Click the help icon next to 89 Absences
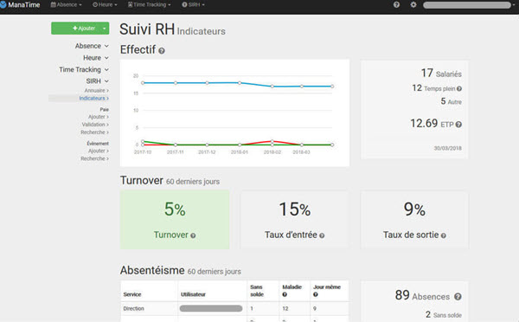This screenshot has height=322, width=519. [x=458, y=297]
